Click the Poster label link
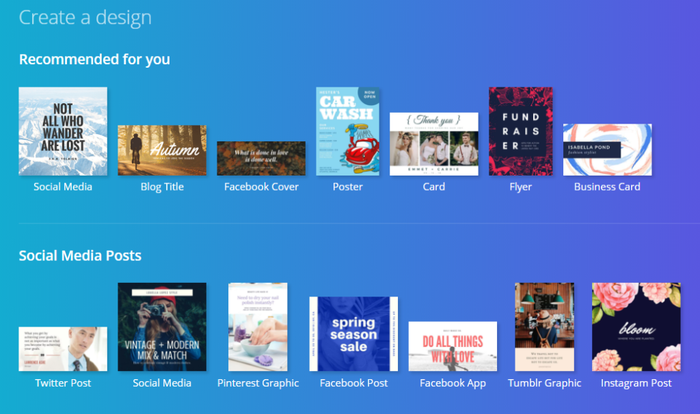The height and width of the screenshot is (414, 700). (347, 186)
